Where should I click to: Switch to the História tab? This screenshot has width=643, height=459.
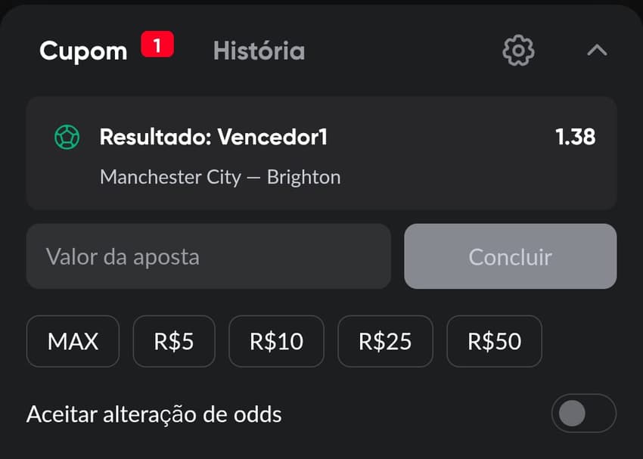tap(259, 51)
